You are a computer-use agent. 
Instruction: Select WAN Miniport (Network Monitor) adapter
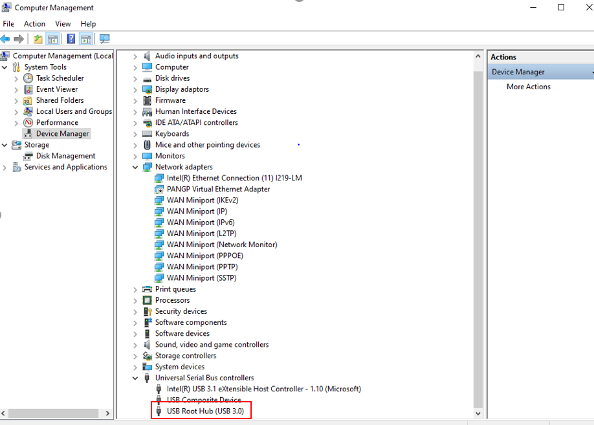click(222, 245)
